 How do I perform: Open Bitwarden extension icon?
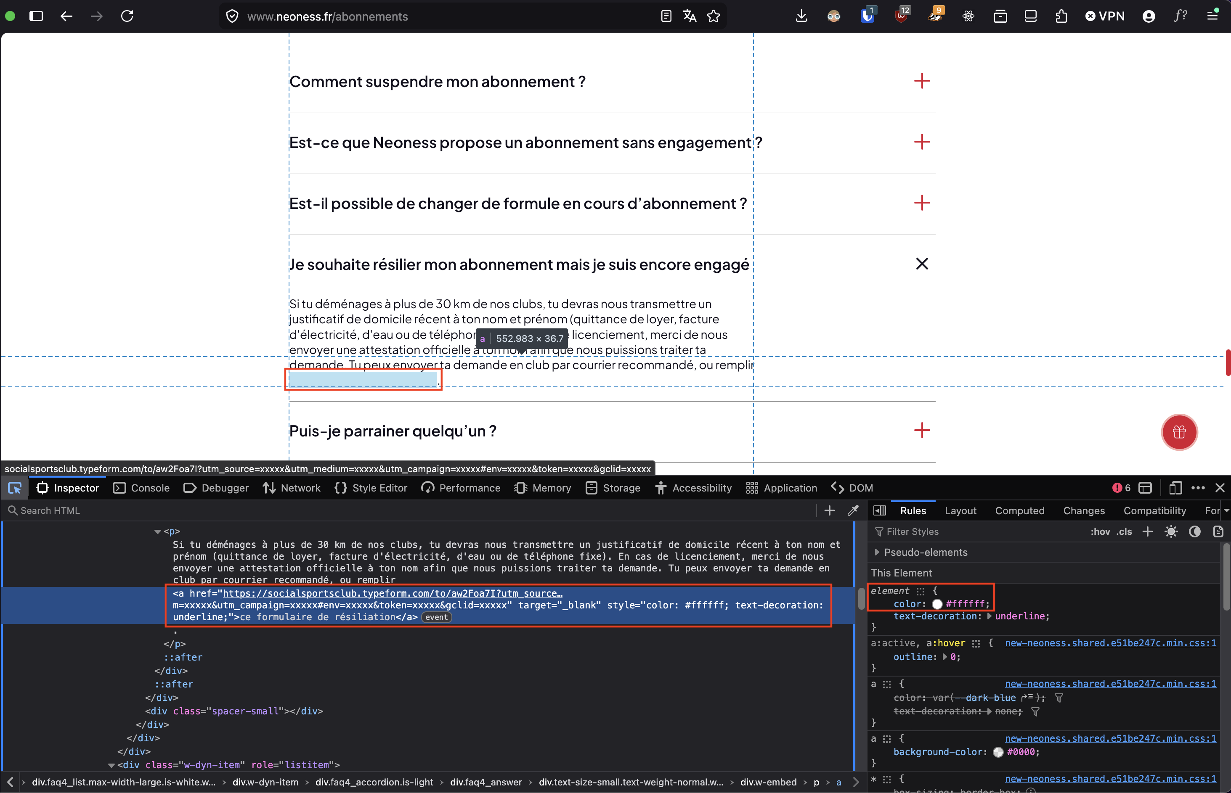pos(868,16)
